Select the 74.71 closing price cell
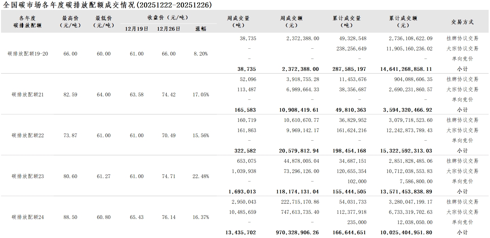The width and height of the screenshot is (490, 238). coord(168,176)
